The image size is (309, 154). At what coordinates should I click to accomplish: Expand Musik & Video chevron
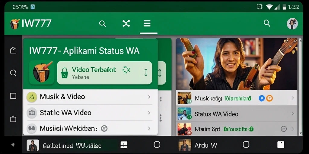(x=149, y=97)
